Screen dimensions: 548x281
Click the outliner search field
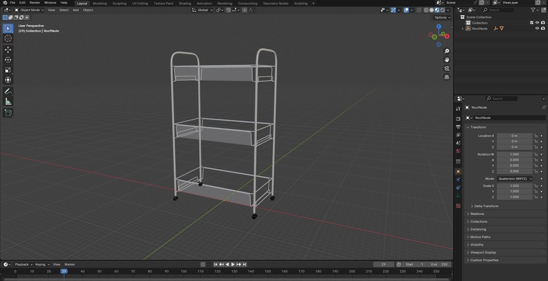(x=498, y=10)
